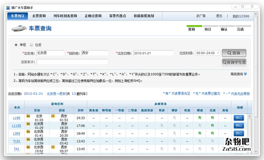The width and height of the screenshot is (264, 160).
Task: Click the 商务座 column header
Action: click(93, 111)
